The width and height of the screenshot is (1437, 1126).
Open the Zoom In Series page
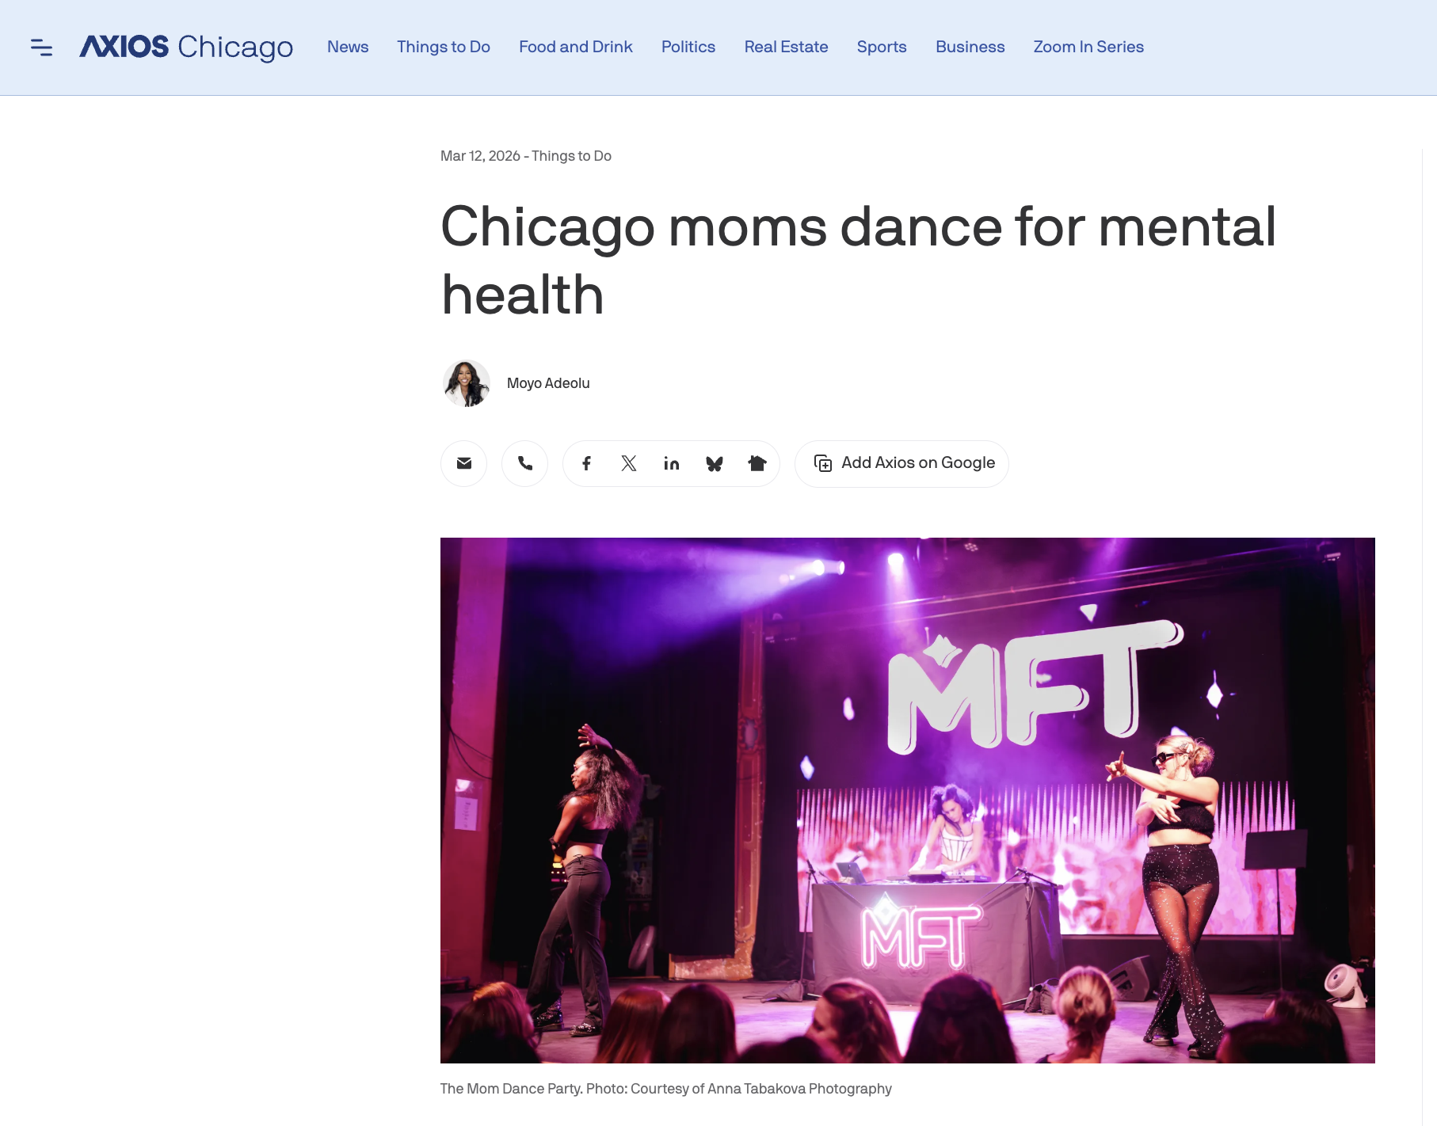point(1088,47)
